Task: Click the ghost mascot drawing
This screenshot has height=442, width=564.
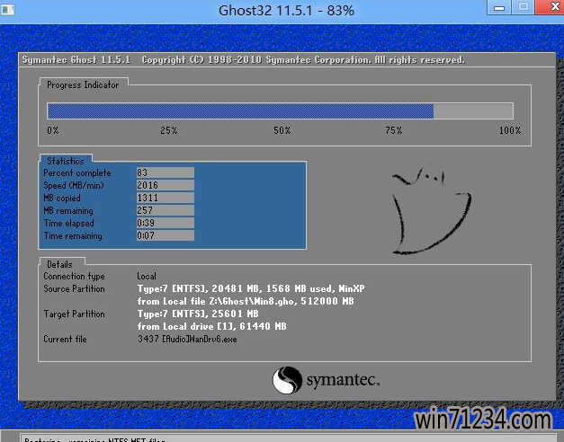Action: click(x=431, y=210)
